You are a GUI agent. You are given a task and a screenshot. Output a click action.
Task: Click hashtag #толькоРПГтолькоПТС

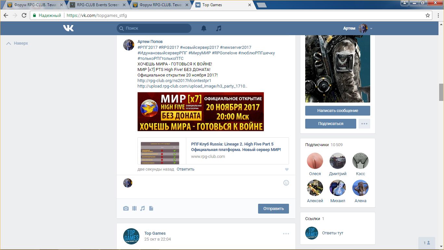pyautogui.click(x=161, y=58)
